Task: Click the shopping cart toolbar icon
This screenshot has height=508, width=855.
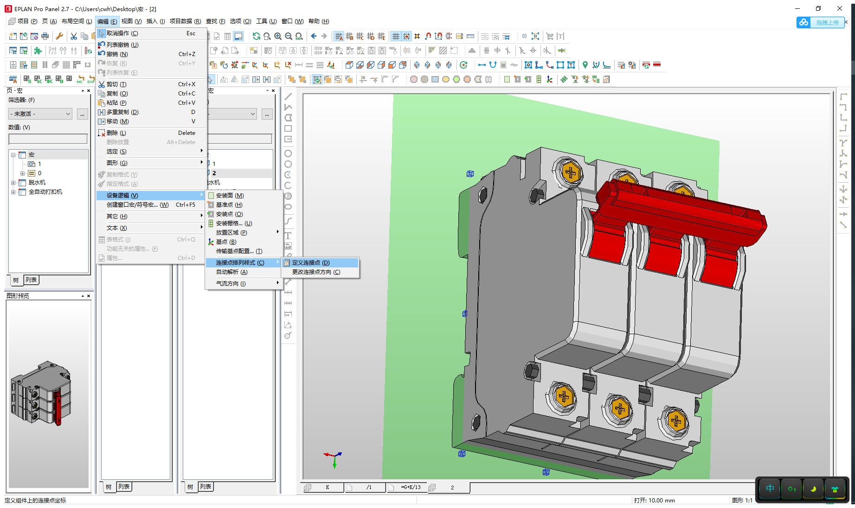Action: (550, 36)
